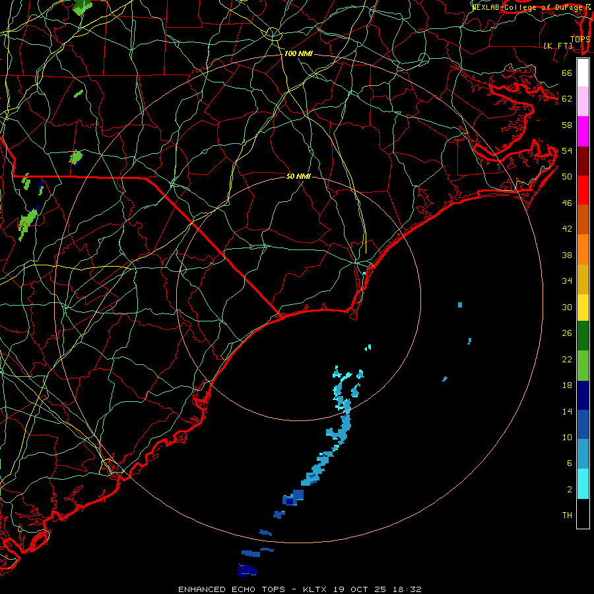Click the legend value "22"

(x=567, y=359)
